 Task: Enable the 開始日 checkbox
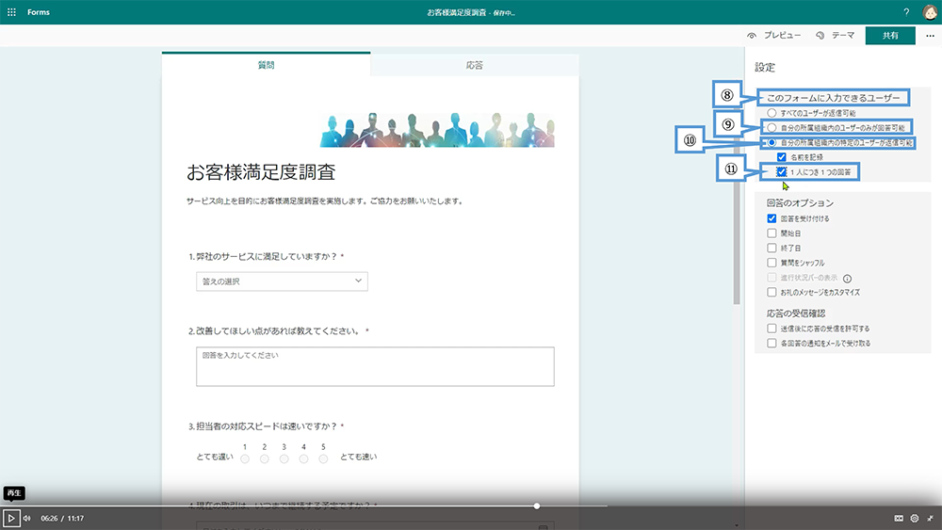(x=772, y=233)
